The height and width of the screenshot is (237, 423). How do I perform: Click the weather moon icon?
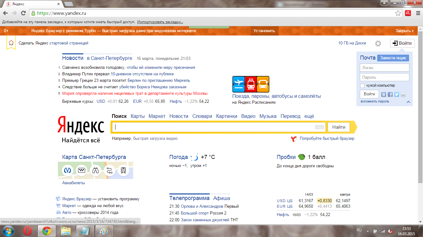click(194, 157)
